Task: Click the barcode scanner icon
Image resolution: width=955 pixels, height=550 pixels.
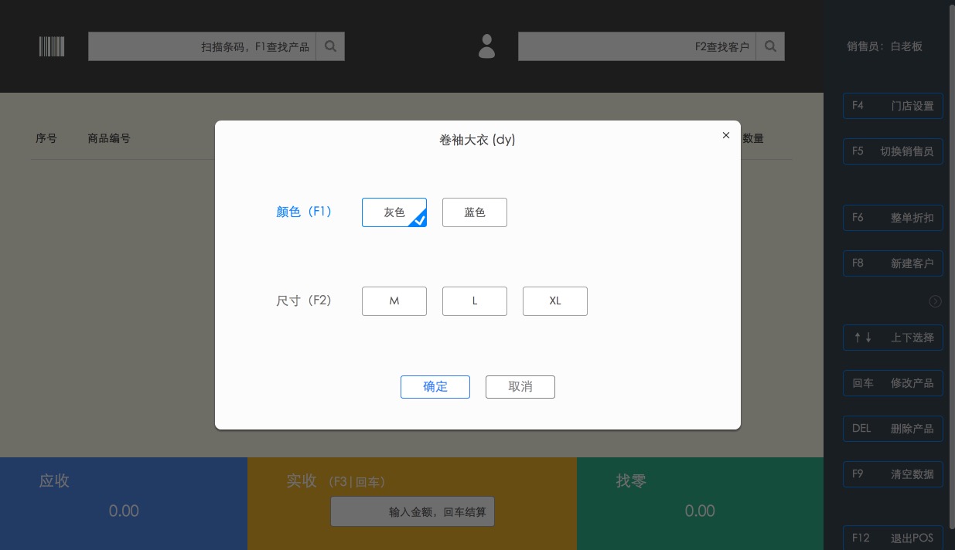Action: point(52,46)
